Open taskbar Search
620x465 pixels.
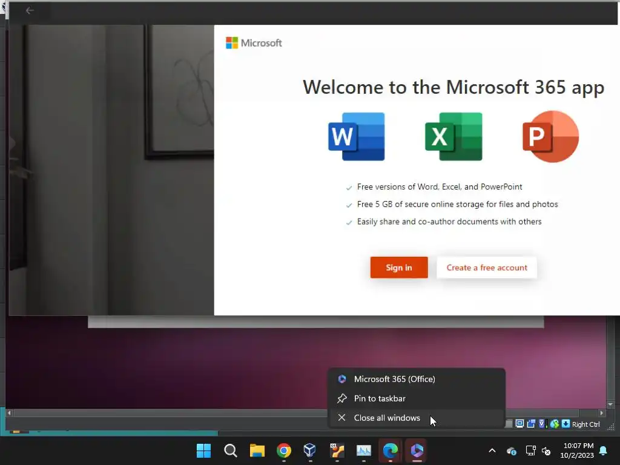coord(230,450)
